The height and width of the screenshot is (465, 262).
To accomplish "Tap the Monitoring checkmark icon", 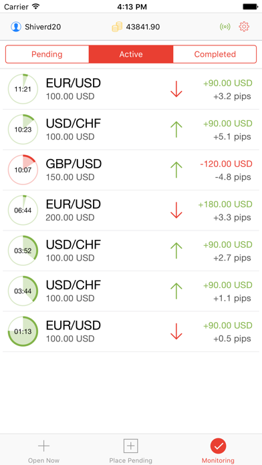I will [218, 446].
